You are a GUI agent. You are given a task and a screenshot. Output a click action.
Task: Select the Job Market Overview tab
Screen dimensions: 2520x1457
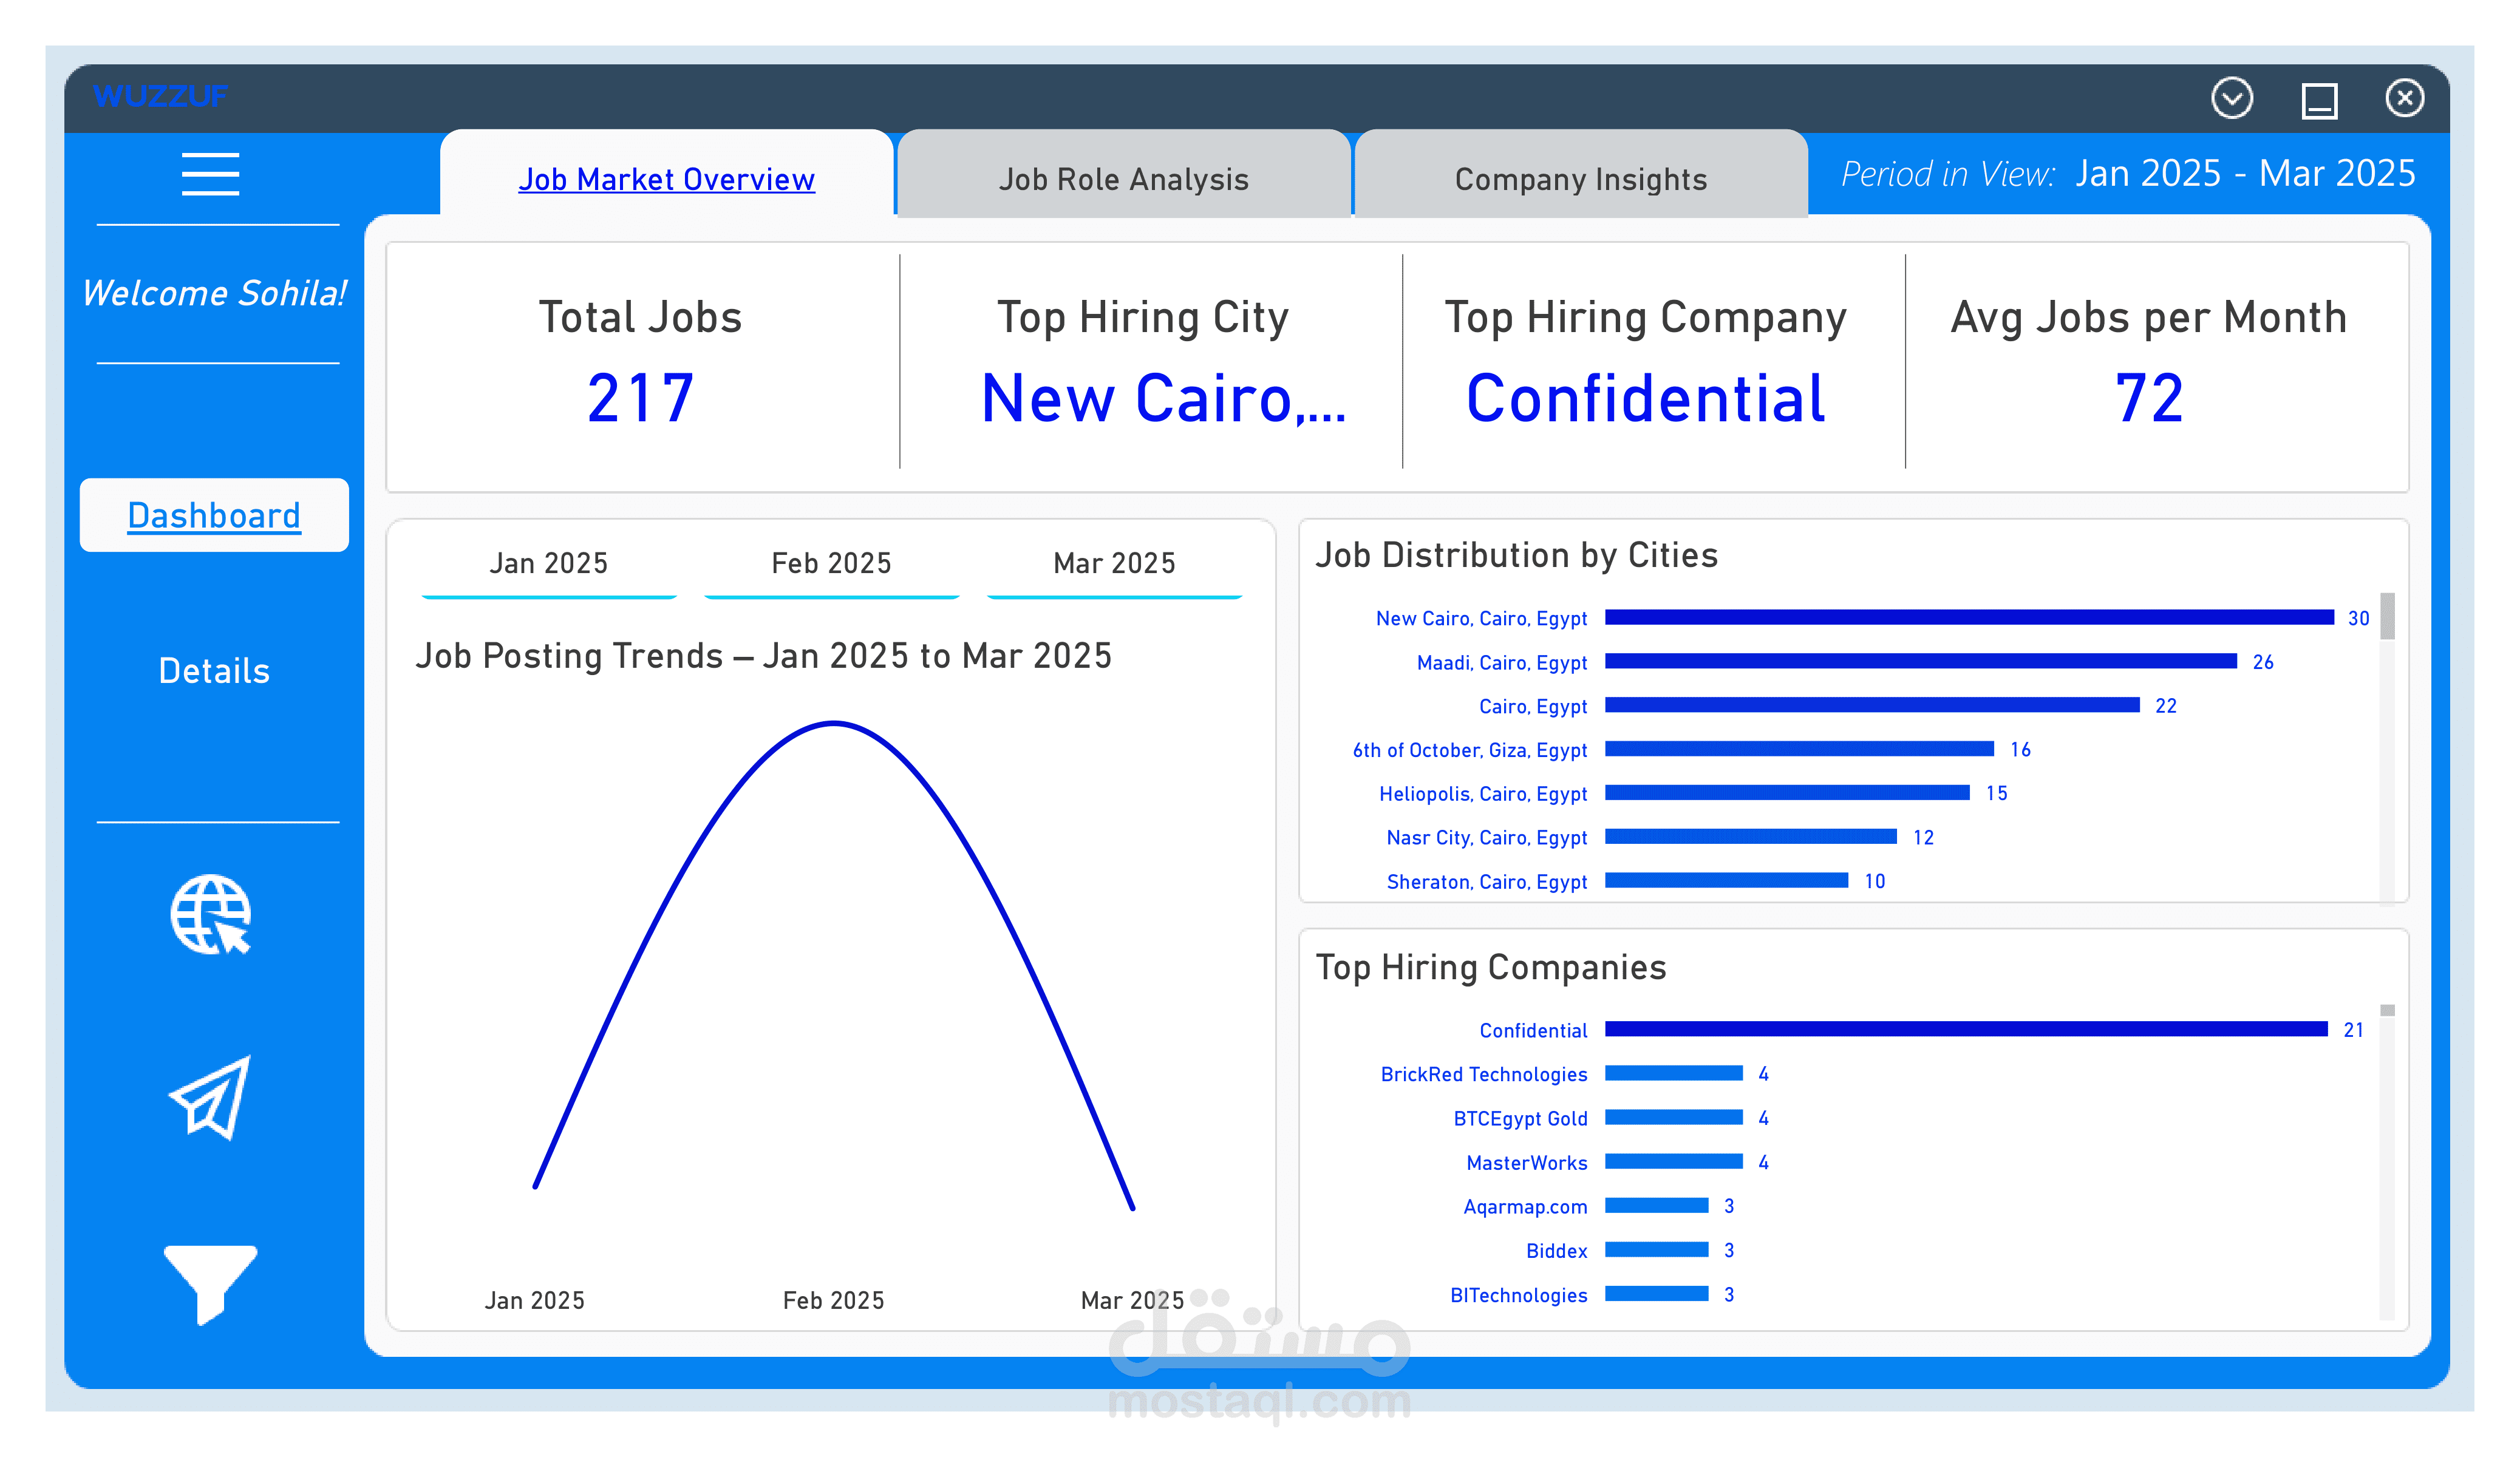pos(666,179)
